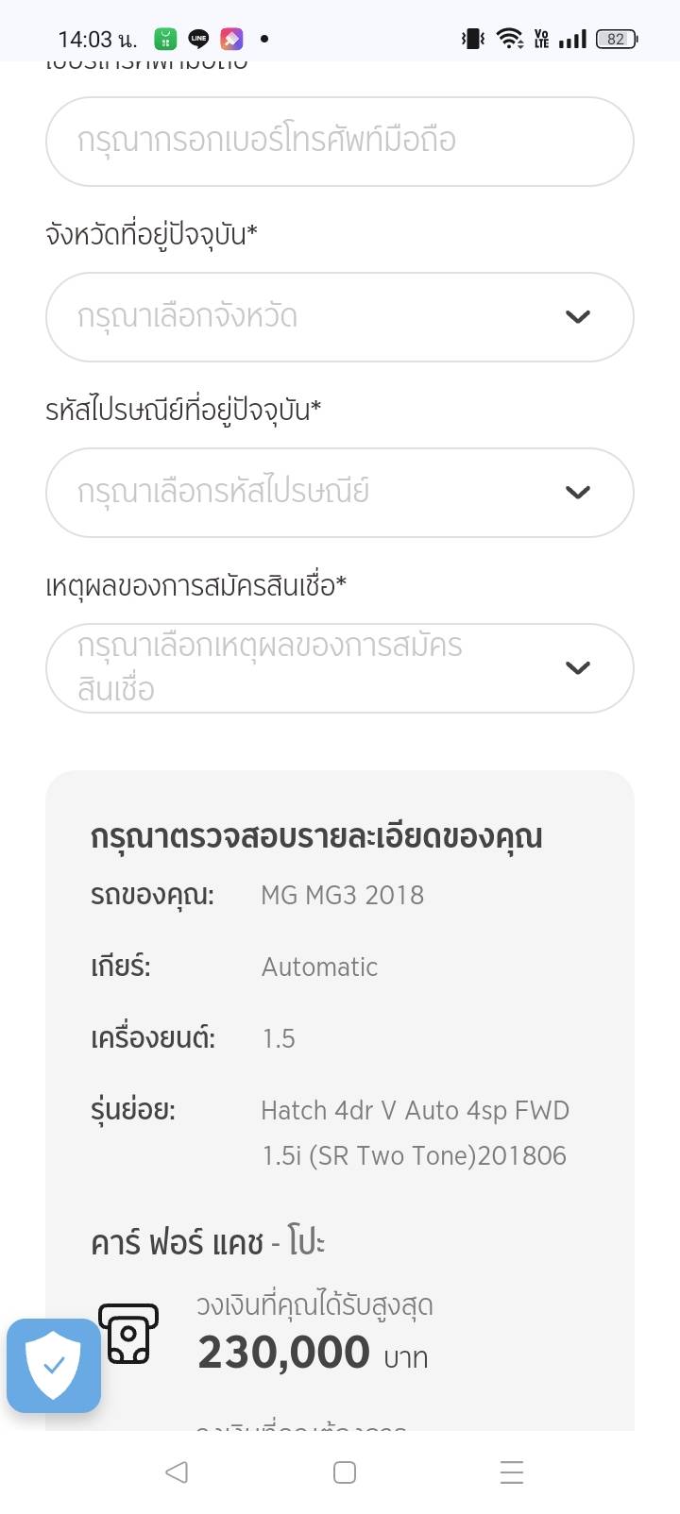Tap the Wi-Fi status icon
Screen dimensions: 680x1514
click(x=510, y=39)
